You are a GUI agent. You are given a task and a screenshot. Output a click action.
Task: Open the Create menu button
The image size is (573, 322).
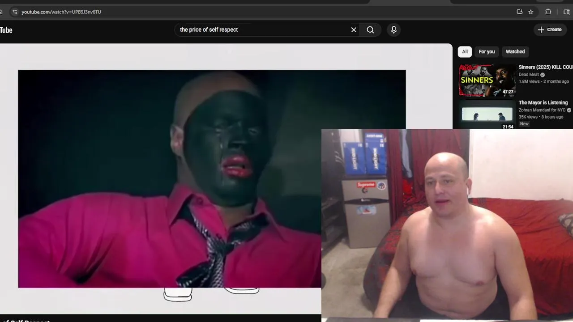550,30
